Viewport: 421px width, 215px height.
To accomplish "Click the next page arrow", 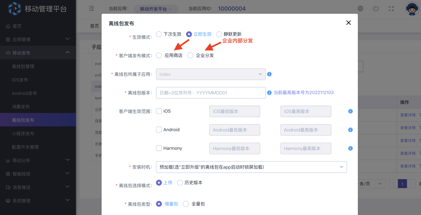I will [411, 184].
